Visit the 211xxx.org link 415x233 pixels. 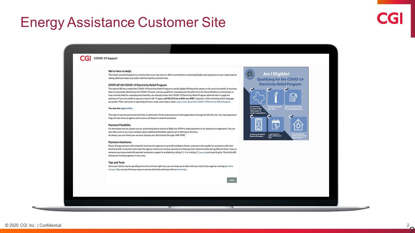(x=201, y=152)
